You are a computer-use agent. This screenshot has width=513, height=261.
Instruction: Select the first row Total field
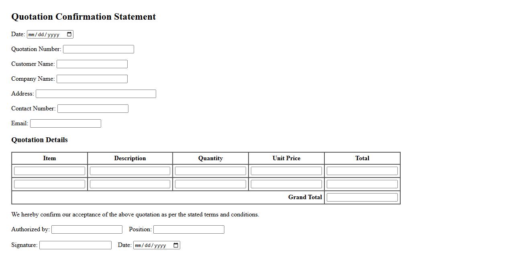[362, 171]
